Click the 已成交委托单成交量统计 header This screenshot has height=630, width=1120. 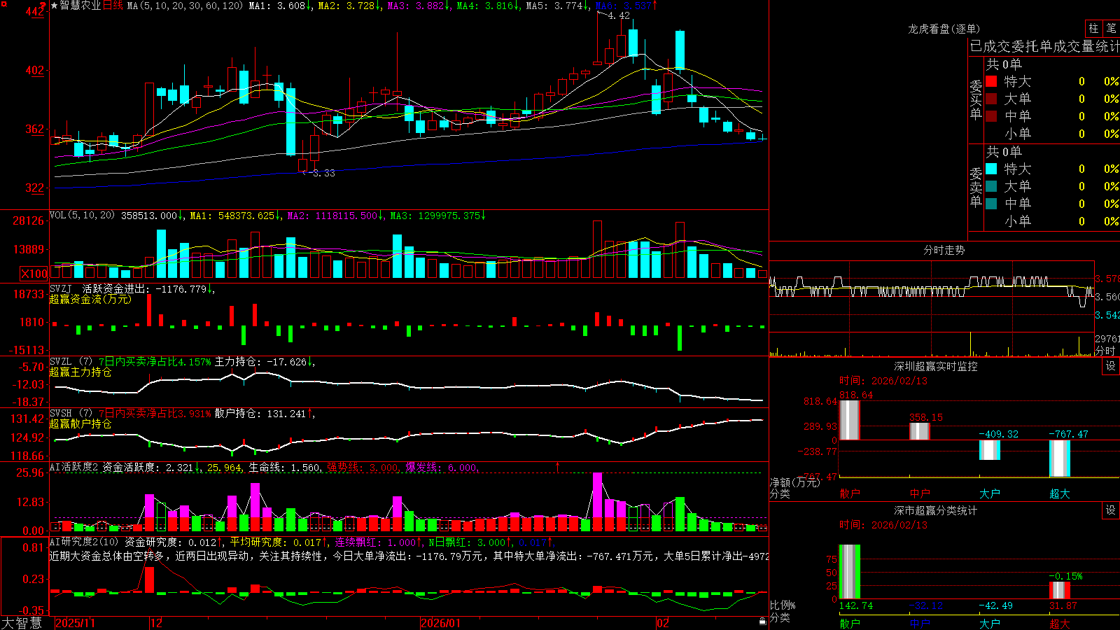[x=1044, y=46]
